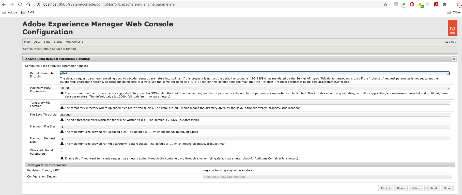Go forward in browser history

click(x=12, y=4)
